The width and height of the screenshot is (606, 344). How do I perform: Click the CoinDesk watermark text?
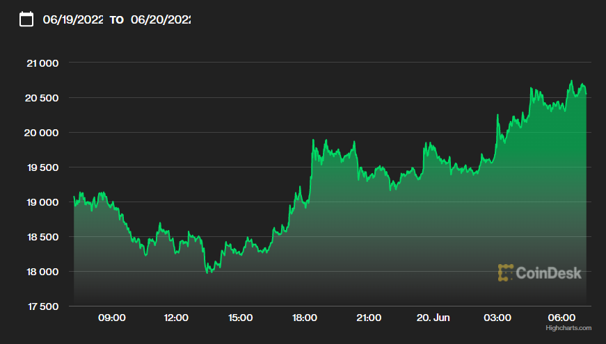coord(548,273)
